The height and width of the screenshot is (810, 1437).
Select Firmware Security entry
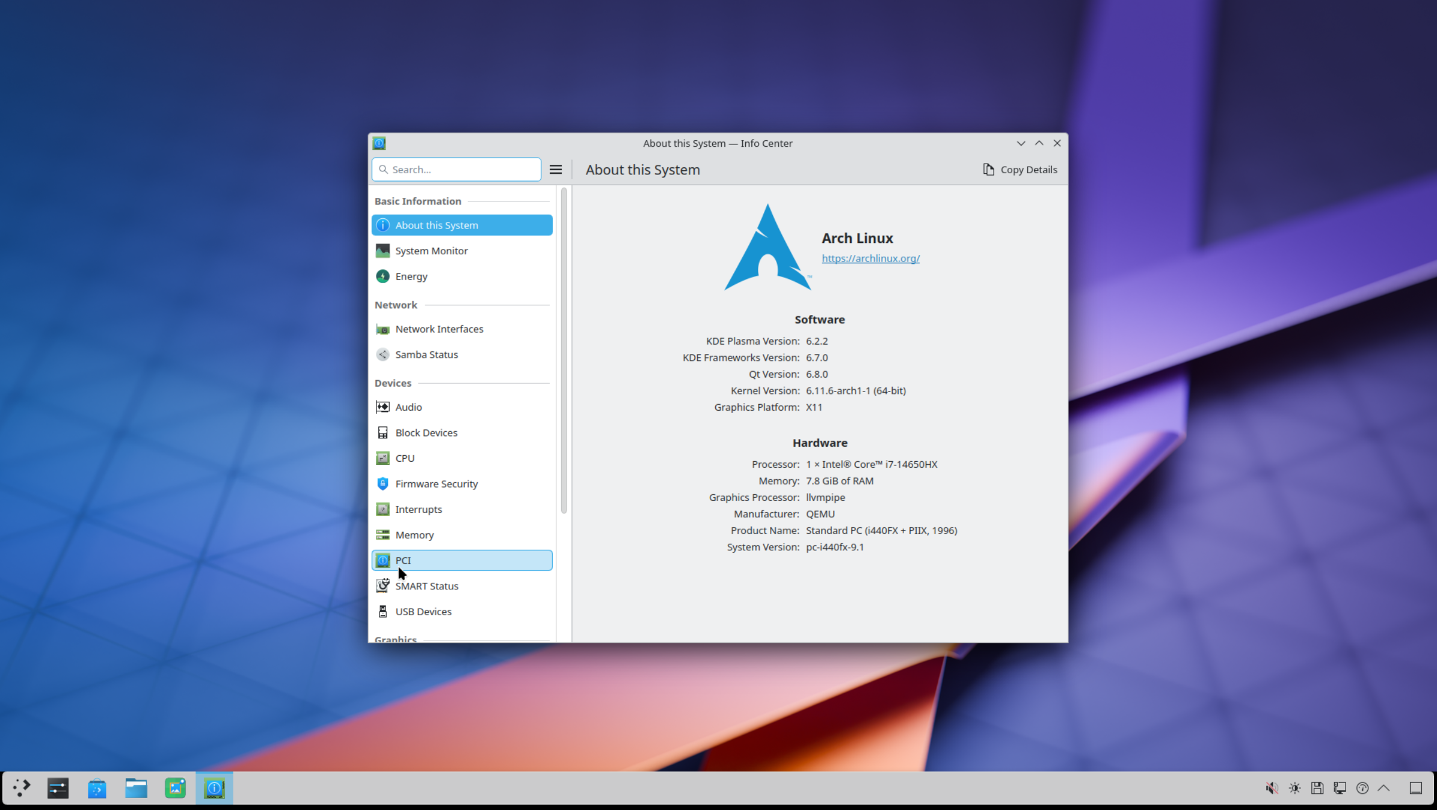click(461, 484)
